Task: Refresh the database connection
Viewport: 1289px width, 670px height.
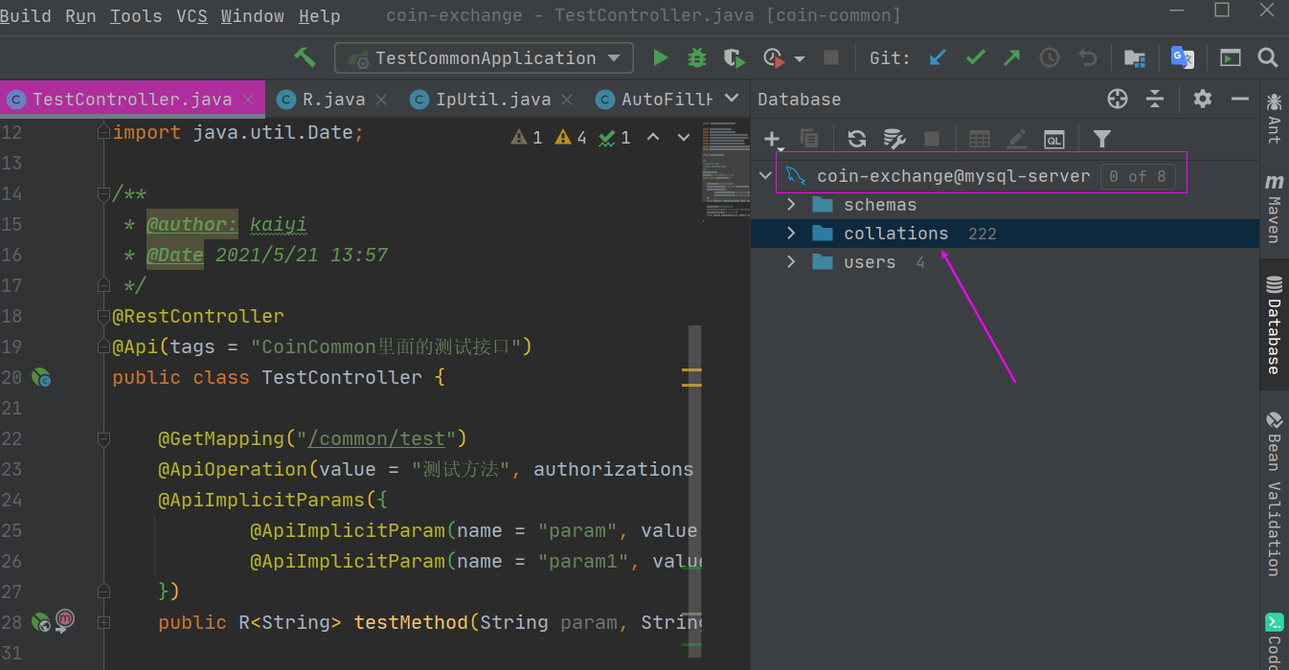Action: pos(856,139)
